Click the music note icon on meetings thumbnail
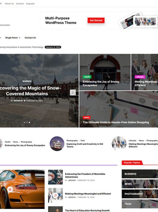This screenshot has width=158, height=212. tap(55, 195)
